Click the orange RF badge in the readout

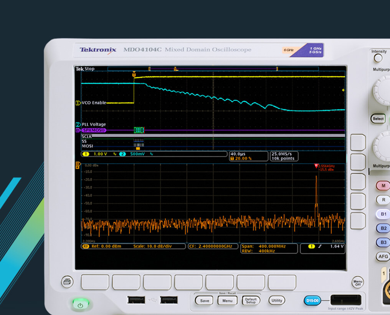[85, 246]
